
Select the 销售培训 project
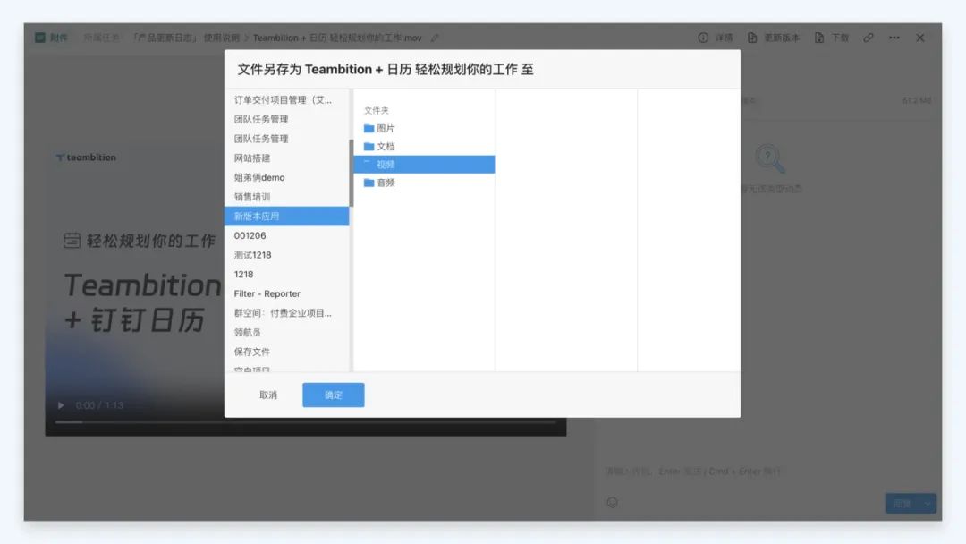pyautogui.click(x=252, y=197)
